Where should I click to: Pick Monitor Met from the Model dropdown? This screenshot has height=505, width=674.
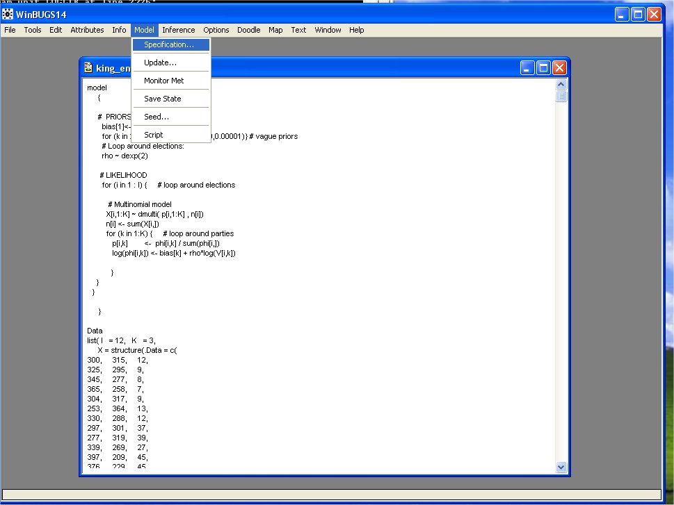(163, 81)
